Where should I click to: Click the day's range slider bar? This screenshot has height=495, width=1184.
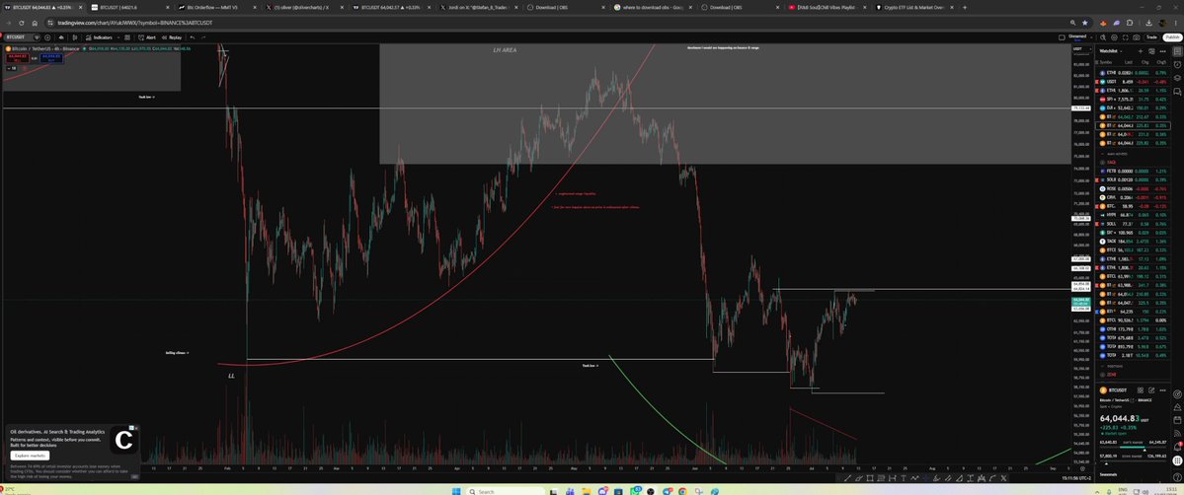point(1133,448)
